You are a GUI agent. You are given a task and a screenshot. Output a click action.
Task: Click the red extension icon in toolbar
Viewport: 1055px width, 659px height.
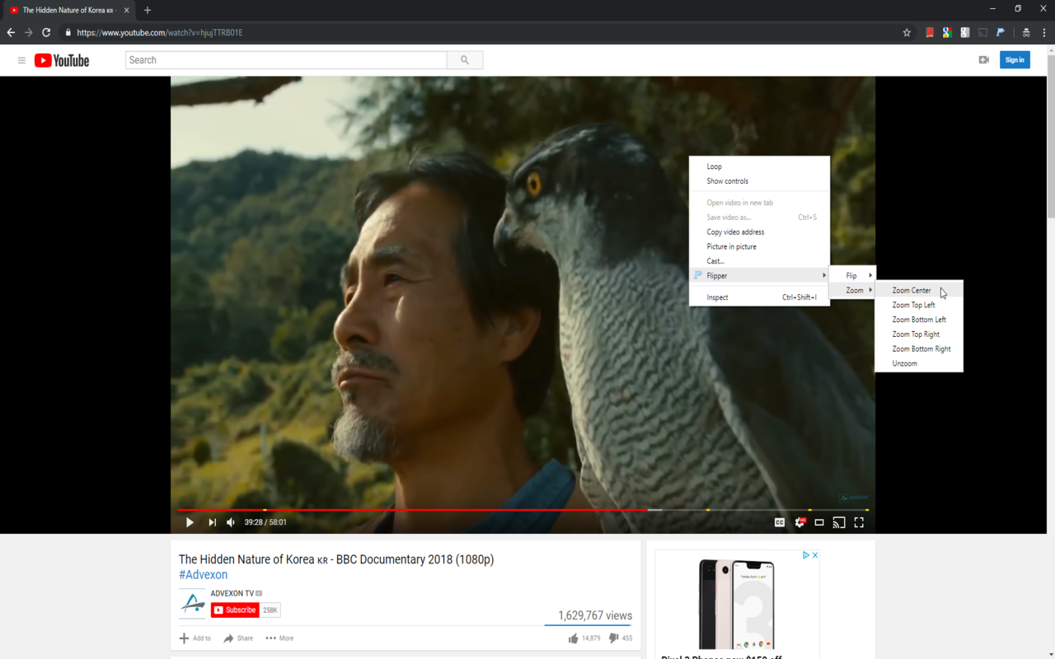click(930, 33)
